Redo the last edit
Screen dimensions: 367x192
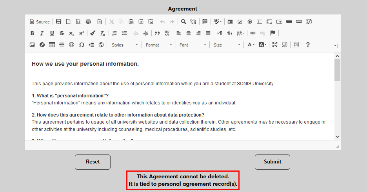[172, 22]
